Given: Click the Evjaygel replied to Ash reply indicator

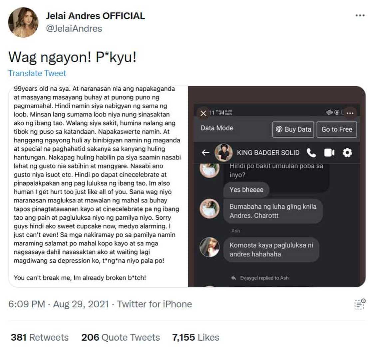Looking at the screenshot, I should pyautogui.click(x=260, y=278).
